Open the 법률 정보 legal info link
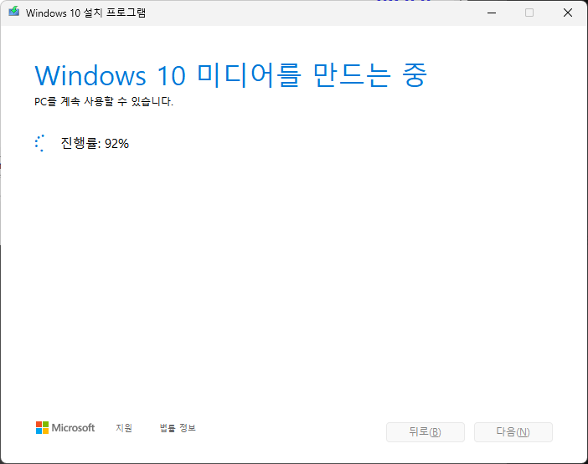Viewport: 588px width, 464px height. coord(178,428)
